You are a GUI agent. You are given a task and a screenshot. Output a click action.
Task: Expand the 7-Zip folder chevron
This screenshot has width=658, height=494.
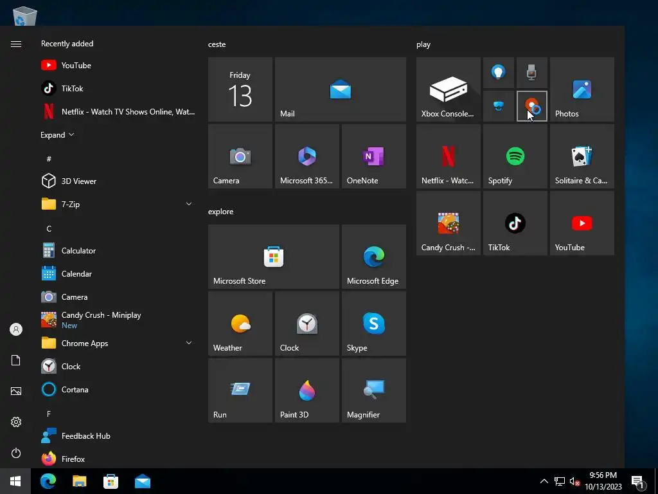pos(189,204)
